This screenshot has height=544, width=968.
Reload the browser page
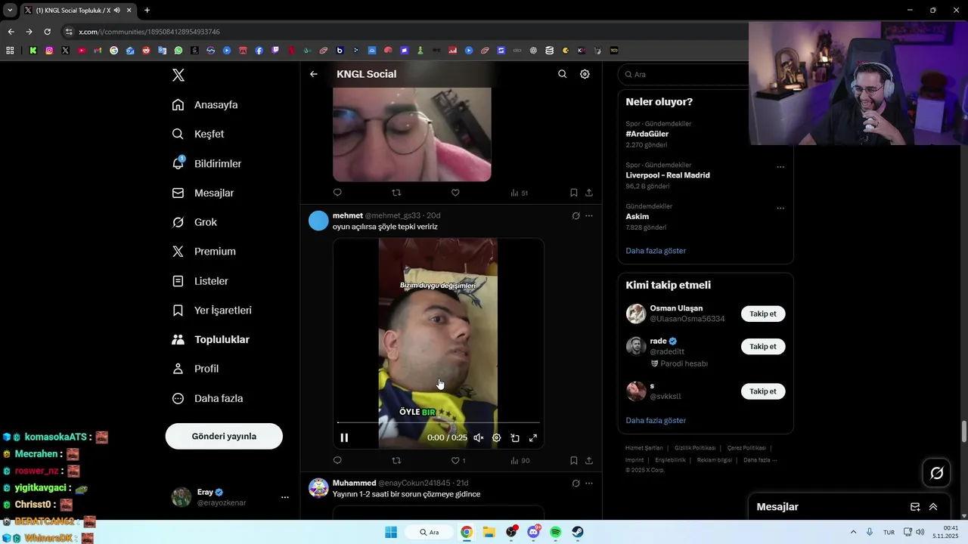(47, 32)
